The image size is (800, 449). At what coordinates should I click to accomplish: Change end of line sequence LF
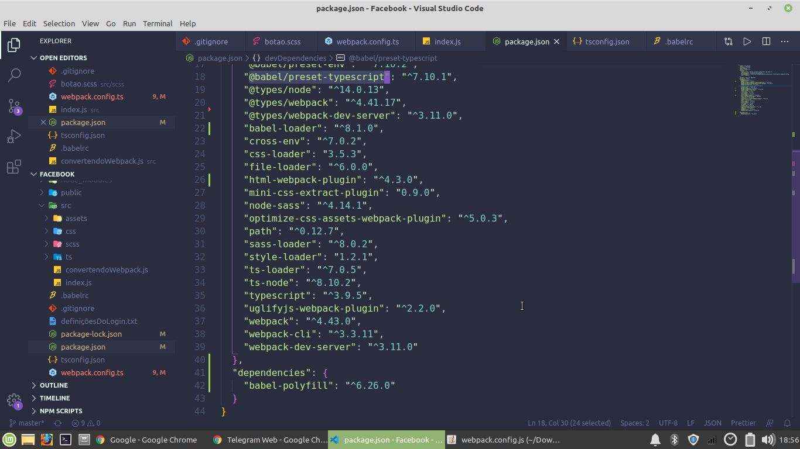click(691, 423)
